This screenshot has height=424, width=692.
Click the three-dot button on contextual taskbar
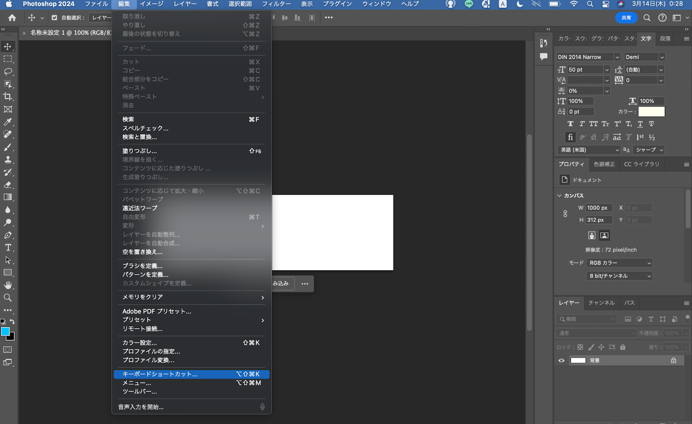[x=304, y=284]
